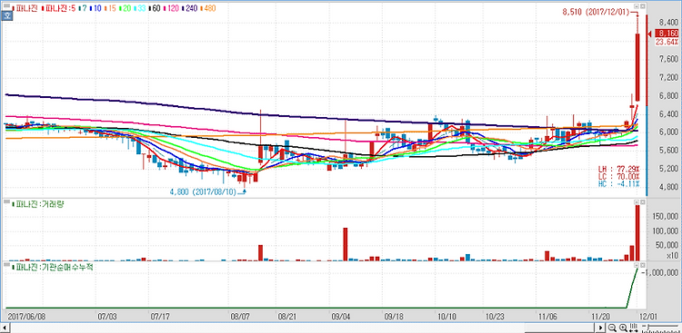Click the LC : 70.00% statistic
682x333 pixels.
tap(619, 176)
